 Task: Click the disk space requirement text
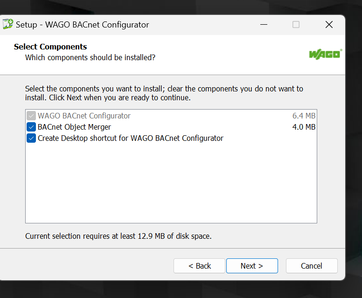tap(118, 236)
